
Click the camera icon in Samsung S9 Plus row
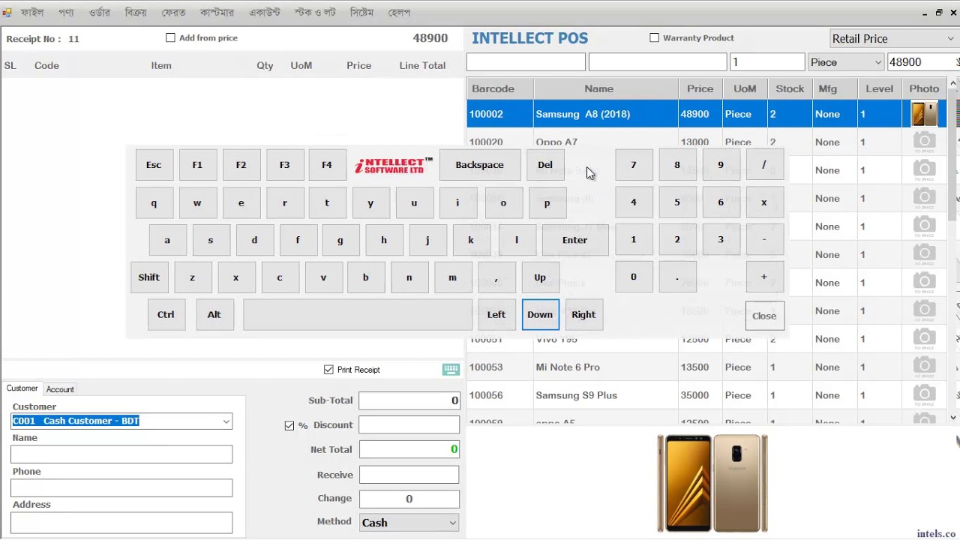[x=924, y=395]
